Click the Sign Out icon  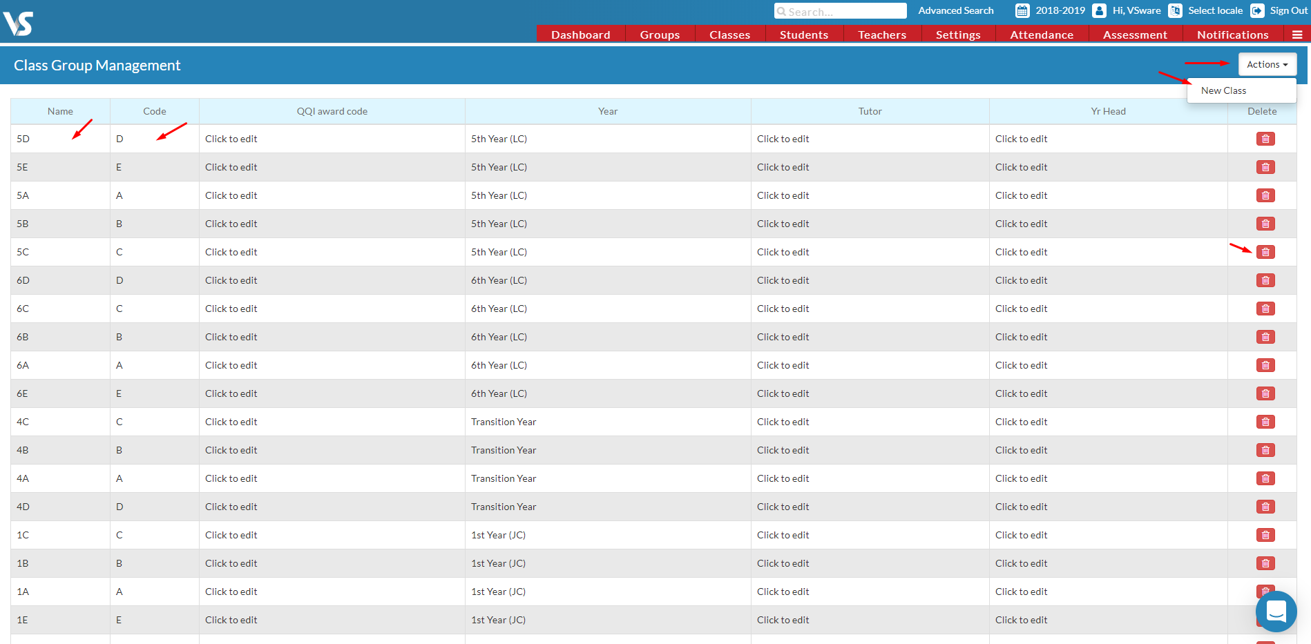click(x=1257, y=11)
